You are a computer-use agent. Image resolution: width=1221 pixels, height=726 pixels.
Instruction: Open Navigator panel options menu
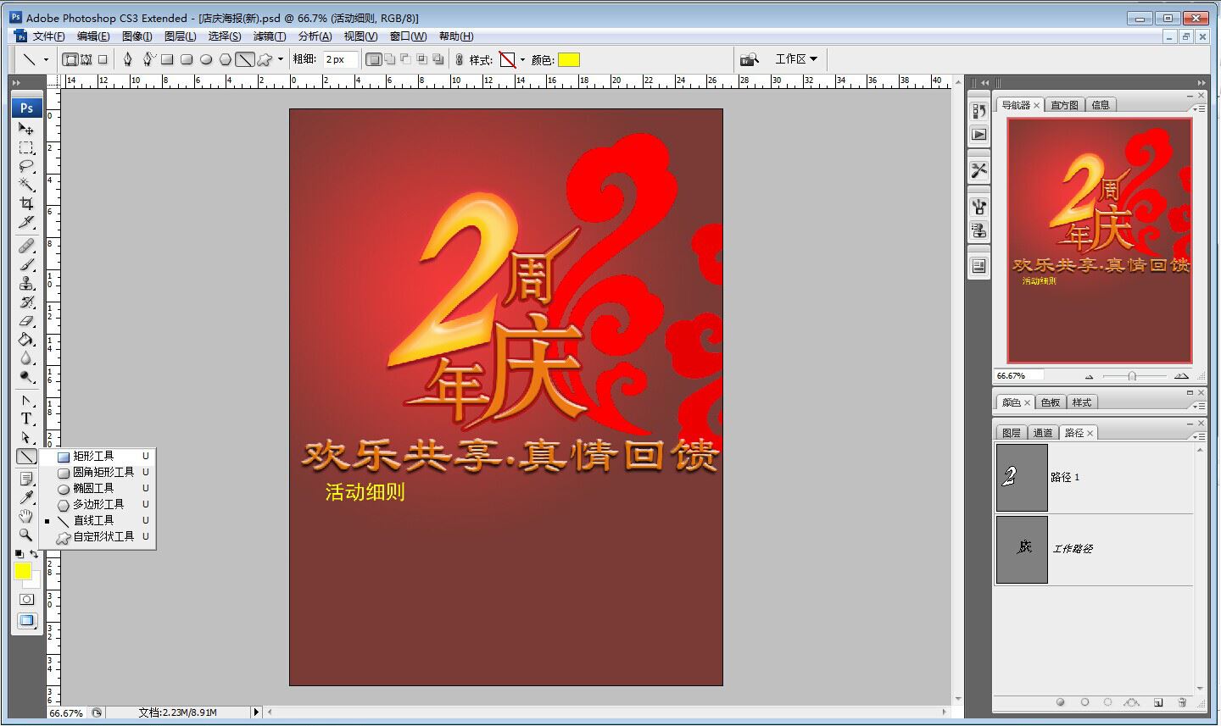pyautogui.click(x=1199, y=108)
